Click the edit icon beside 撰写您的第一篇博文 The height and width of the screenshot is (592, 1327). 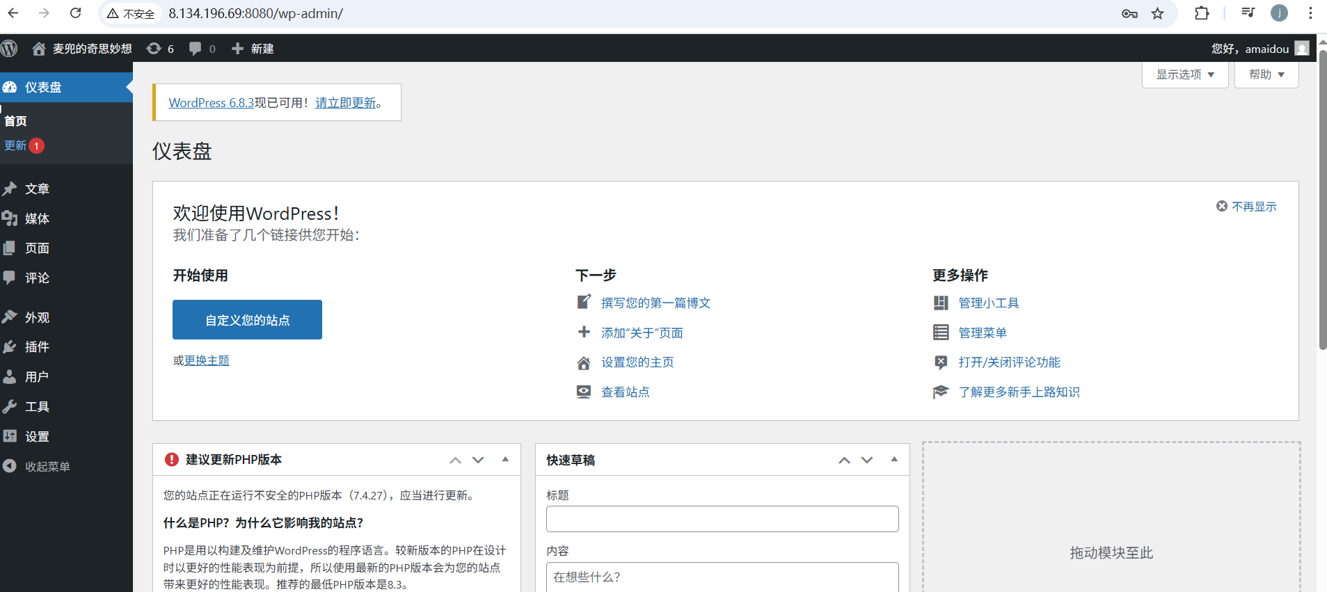coord(584,303)
